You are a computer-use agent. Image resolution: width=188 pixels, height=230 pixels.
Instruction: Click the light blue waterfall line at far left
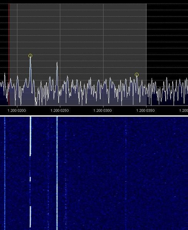pyautogui.click(x=5, y=173)
